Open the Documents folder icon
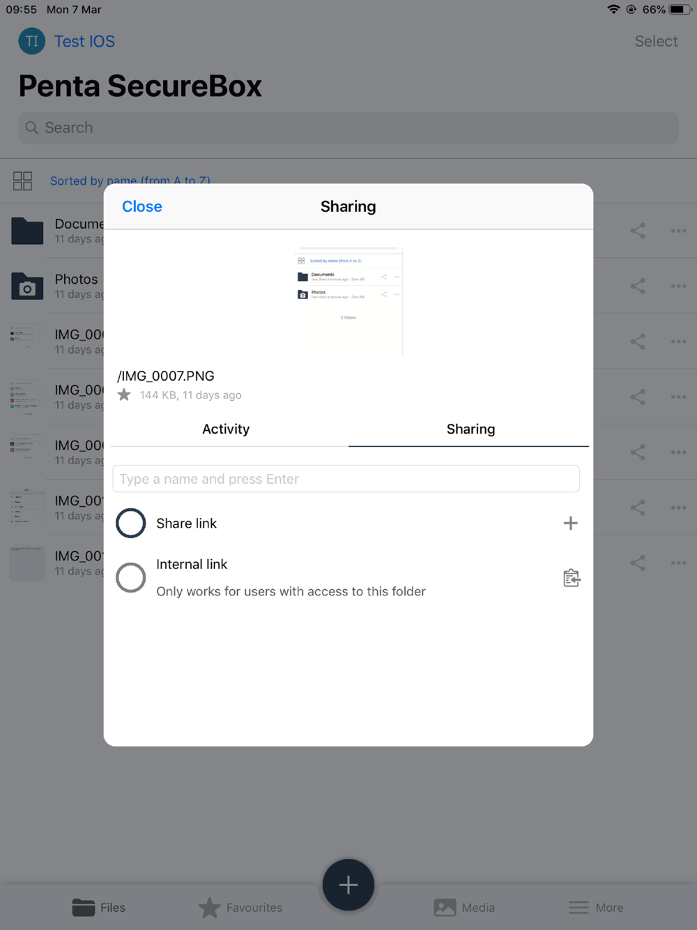Screen dimensions: 697x930 pyautogui.click(x=27, y=231)
